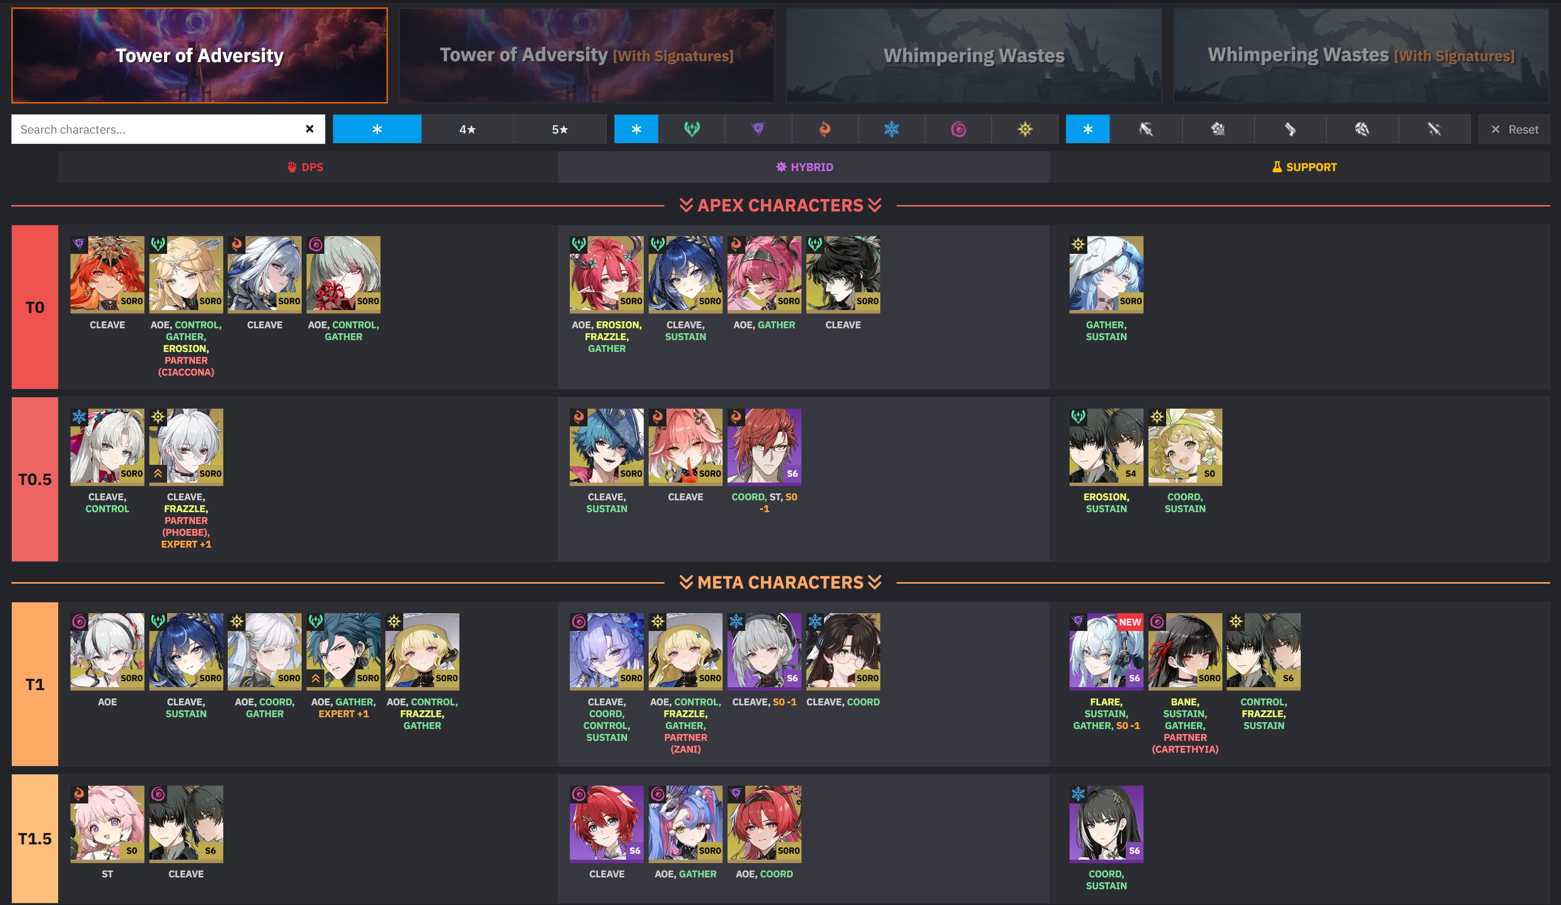This screenshot has height=905, width=1561.
Task: Switch to Whimpering Wastes tab
Action: (x=974, y=55)
